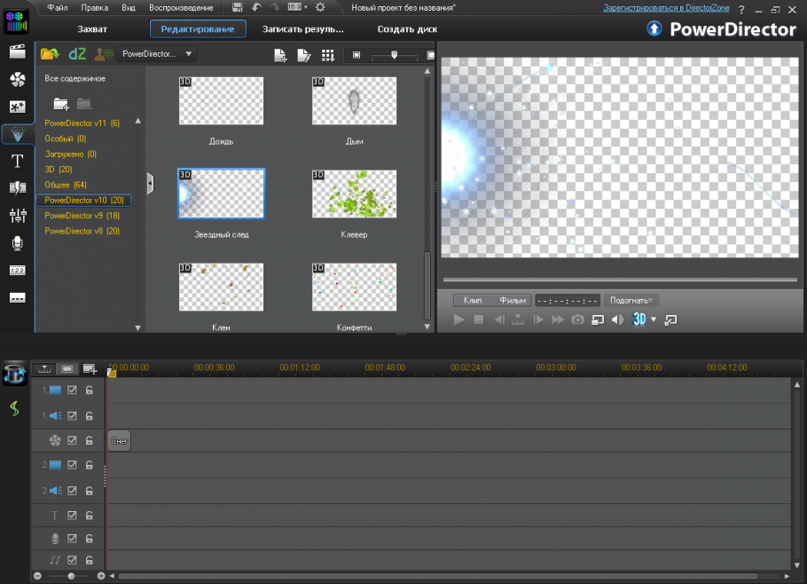
Task: Click the Фильм preview mode button
Action: click(x=513, y=300)
